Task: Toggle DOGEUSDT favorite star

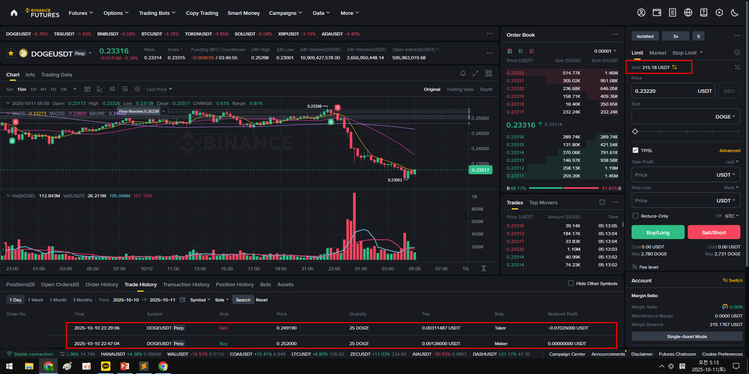Action: (11, 53)
